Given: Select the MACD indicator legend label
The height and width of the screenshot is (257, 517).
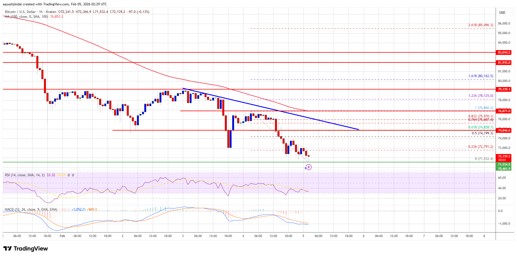Looking at the screenshot, I should (x=31, y=209).
